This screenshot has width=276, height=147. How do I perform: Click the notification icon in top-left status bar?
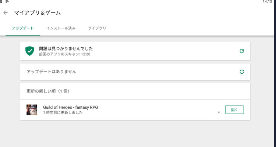pos(1,1)
